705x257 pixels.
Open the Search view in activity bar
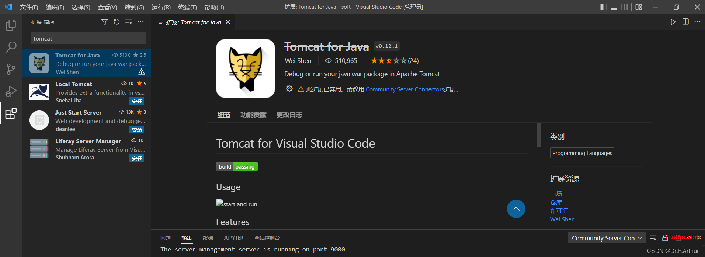pos(11,47)
